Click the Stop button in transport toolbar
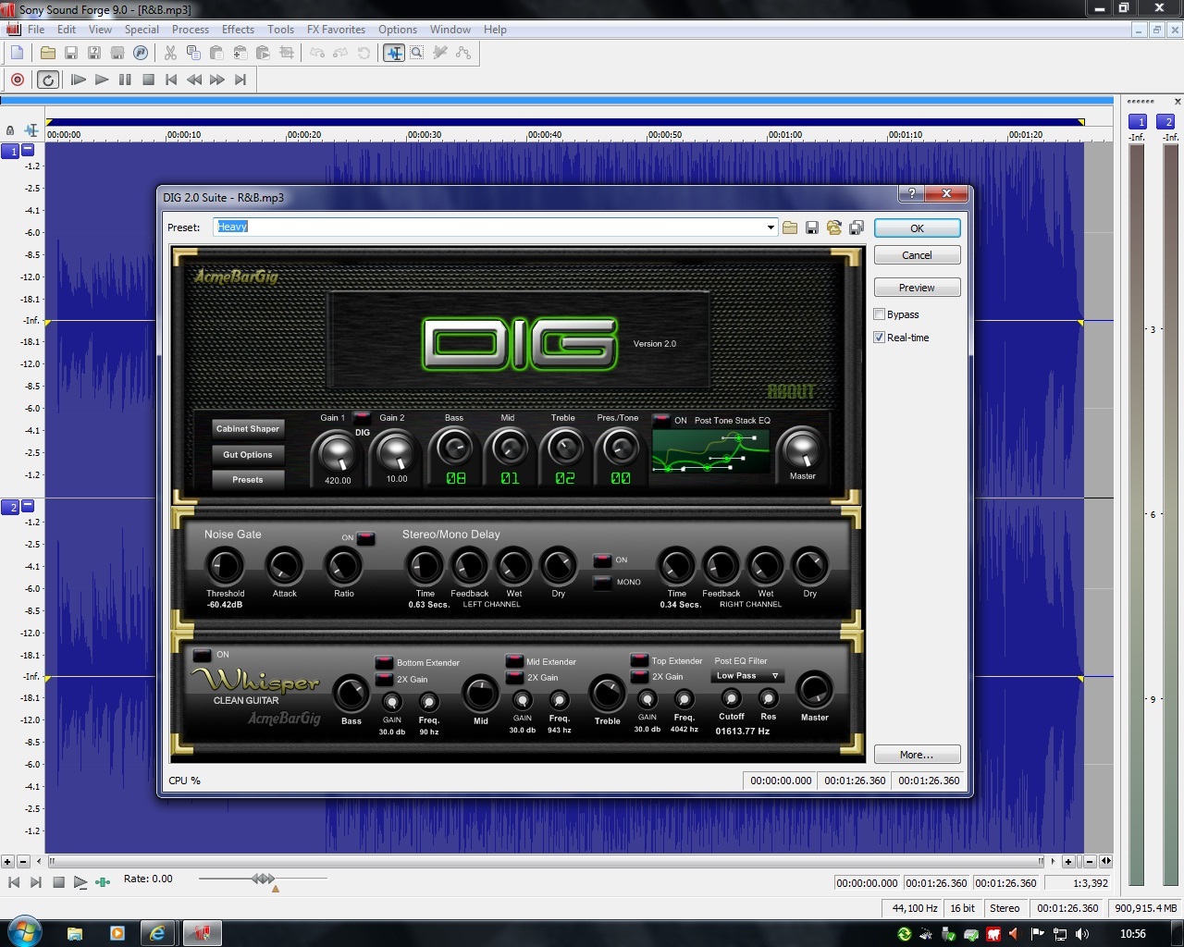The height and width of the screenshot is (947, 1184). click(148, 80)
